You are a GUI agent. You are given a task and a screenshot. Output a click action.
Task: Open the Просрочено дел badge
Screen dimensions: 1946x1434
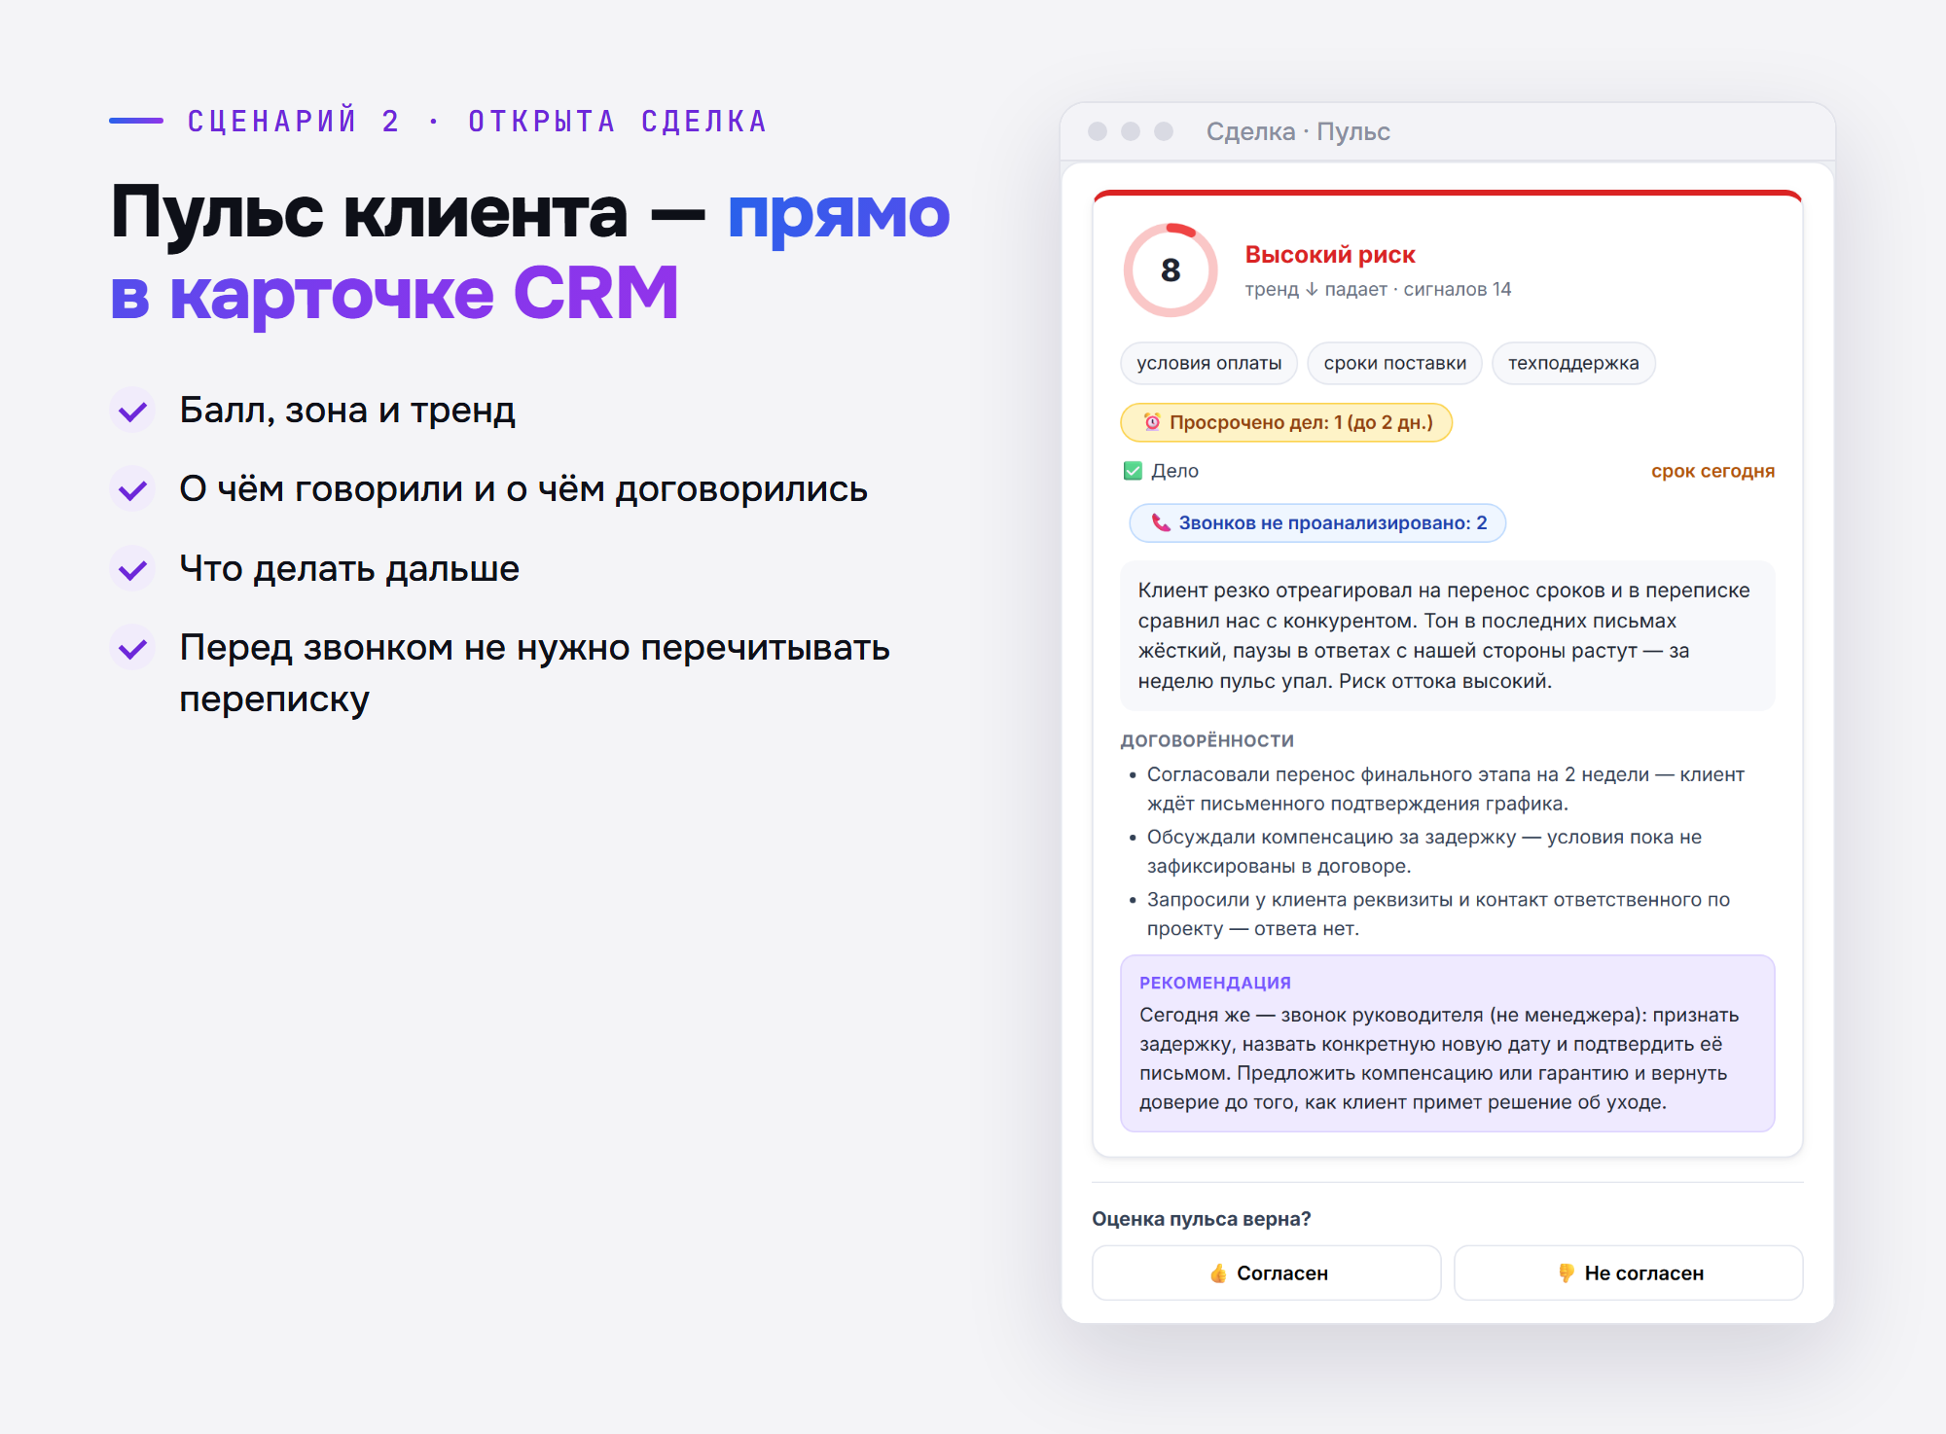point(1286,422)
